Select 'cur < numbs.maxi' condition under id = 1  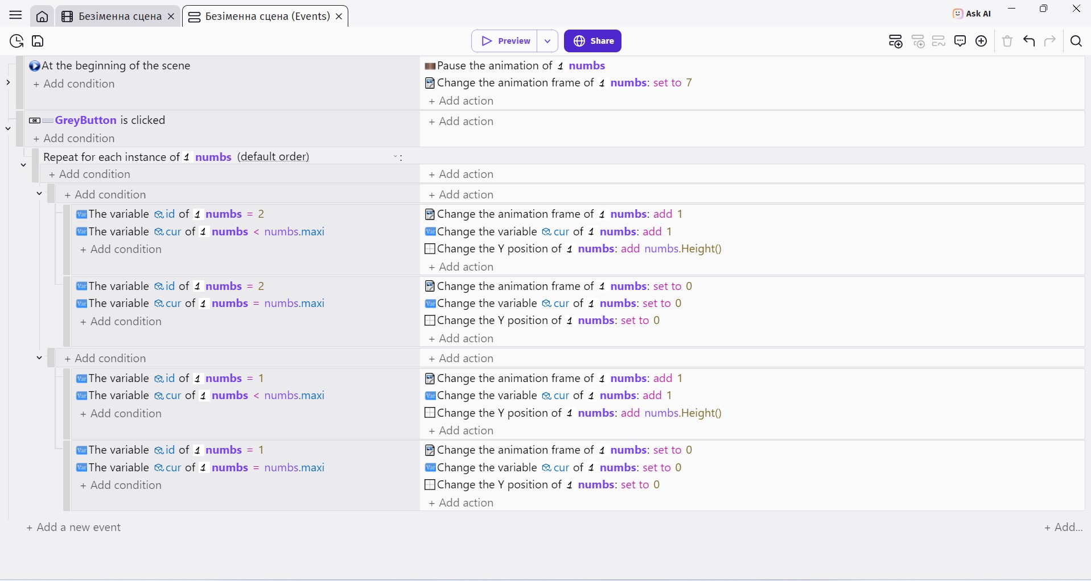200,396
